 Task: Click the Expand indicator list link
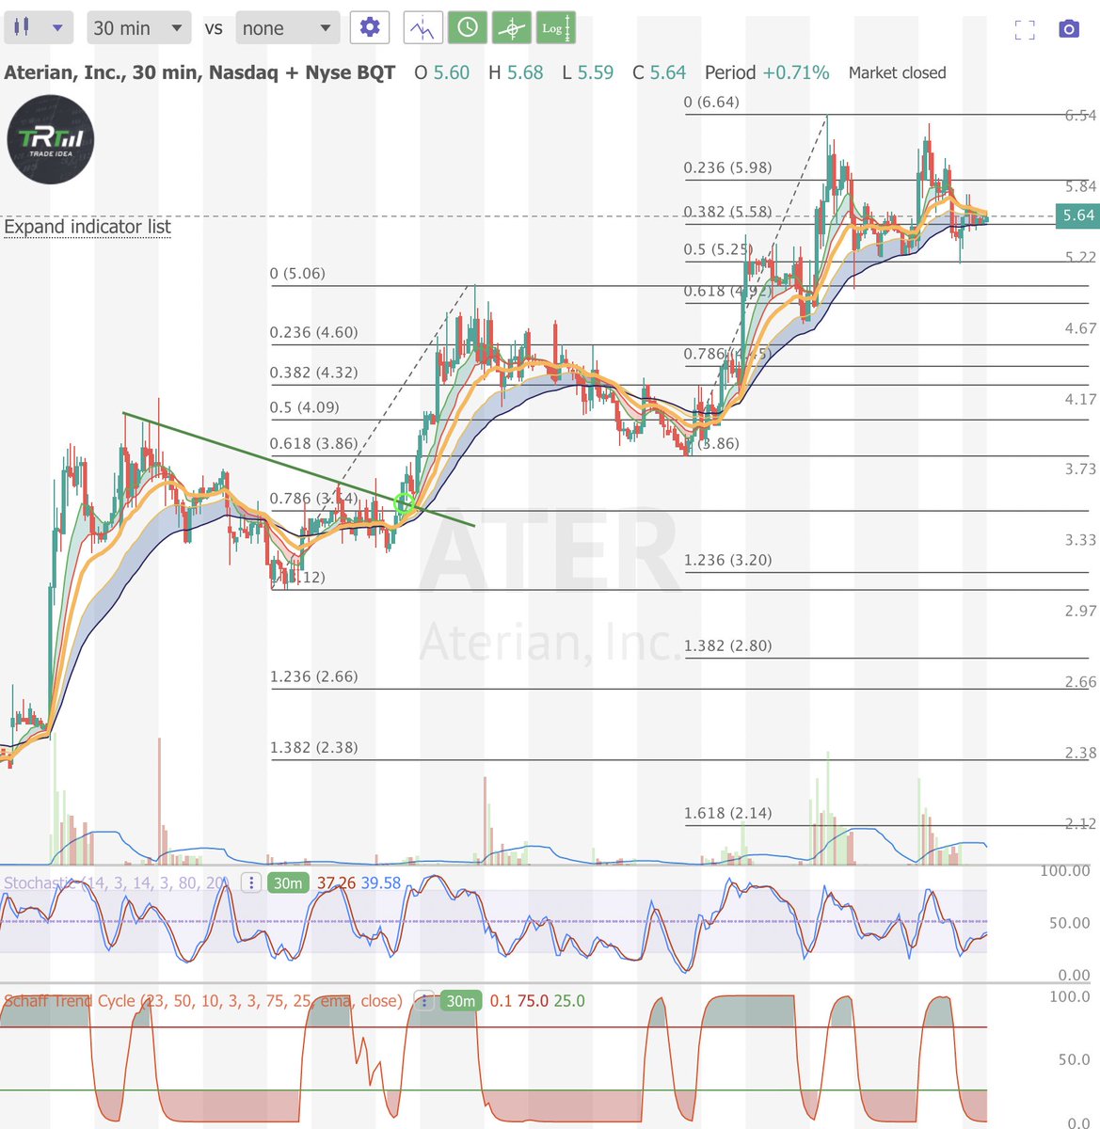(x=88, y=227)
